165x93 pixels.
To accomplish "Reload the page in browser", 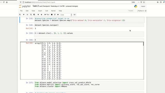I will tap(4, 2).
